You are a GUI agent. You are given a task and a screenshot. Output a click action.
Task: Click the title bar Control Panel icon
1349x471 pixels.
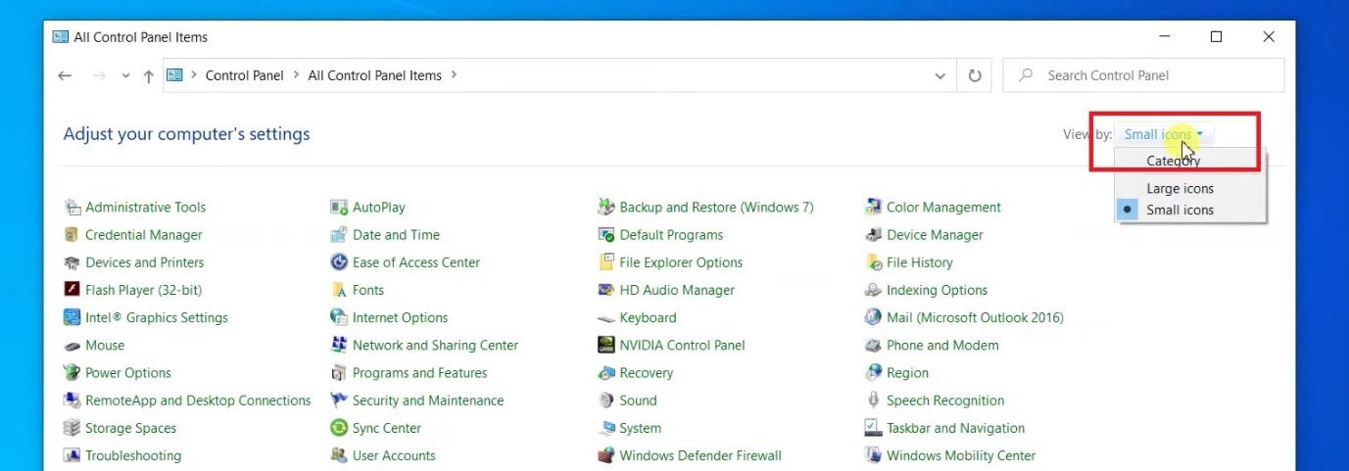click(x=60, y=37)
